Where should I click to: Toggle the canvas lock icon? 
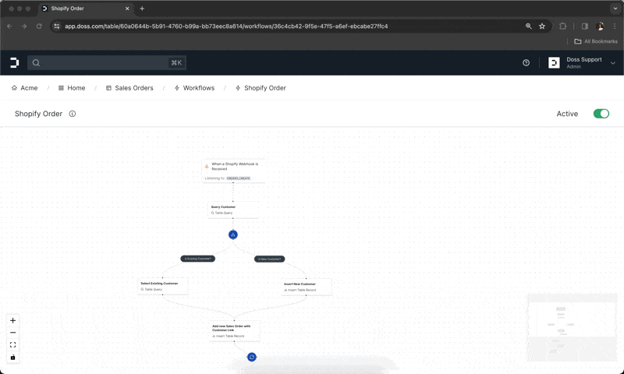[x=12, y=358]
